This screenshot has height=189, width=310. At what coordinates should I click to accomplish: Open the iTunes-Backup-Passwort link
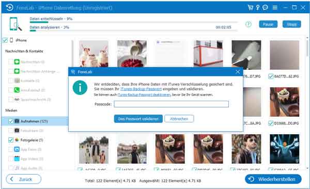coord(141,89)
